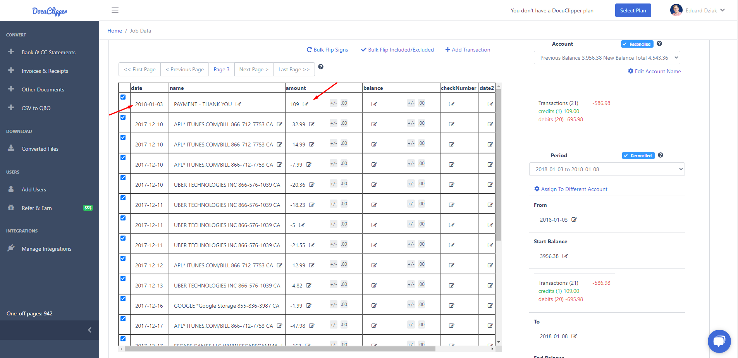
Task: Edit the 109 amount using its pencil icon
Action: (x=306, y=104)
